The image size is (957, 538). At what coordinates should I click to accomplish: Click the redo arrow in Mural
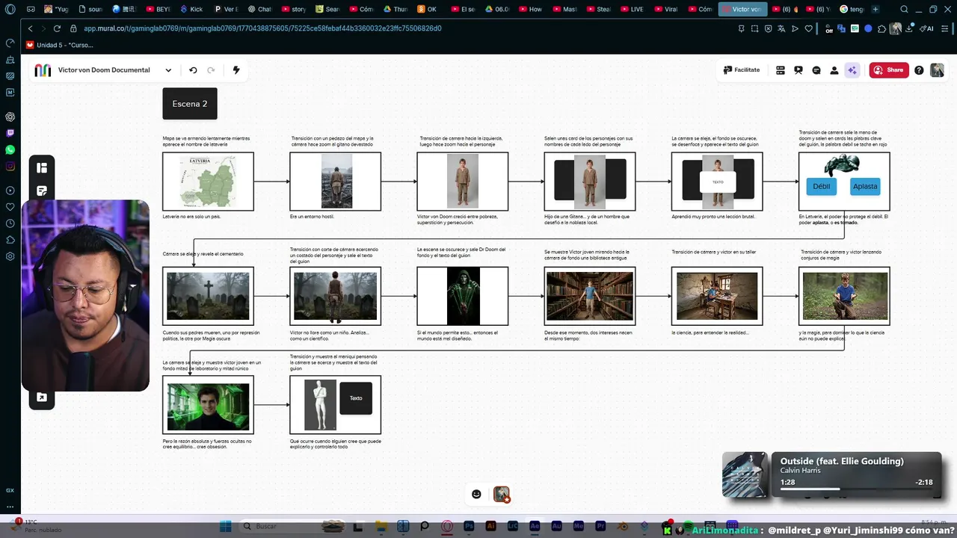(x=211, y=70)
